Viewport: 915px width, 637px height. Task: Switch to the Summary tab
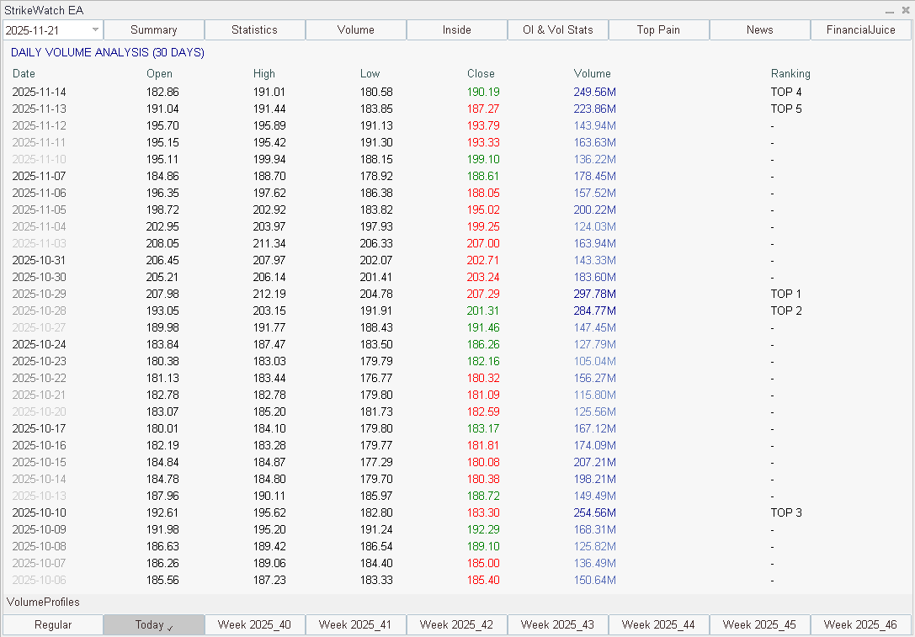click(x=154, y=29)
